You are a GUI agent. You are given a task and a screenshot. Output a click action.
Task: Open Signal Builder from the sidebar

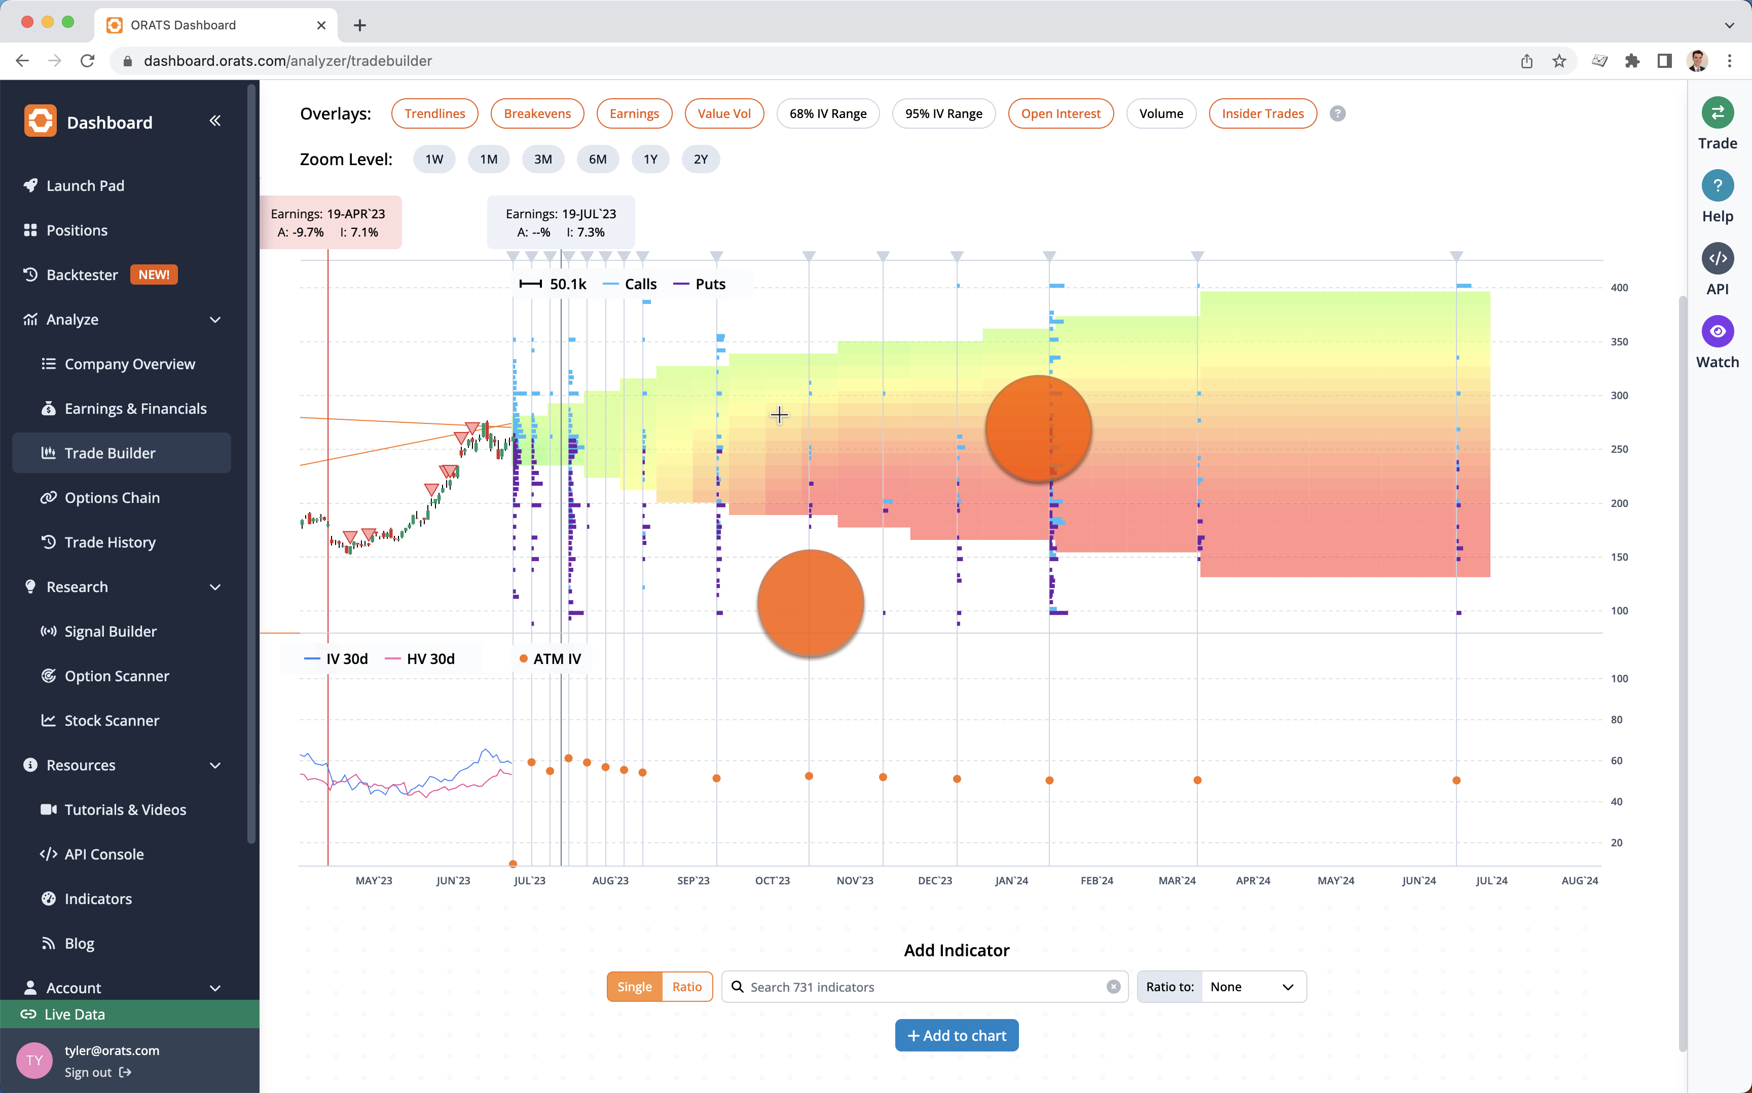click(110, 631)
